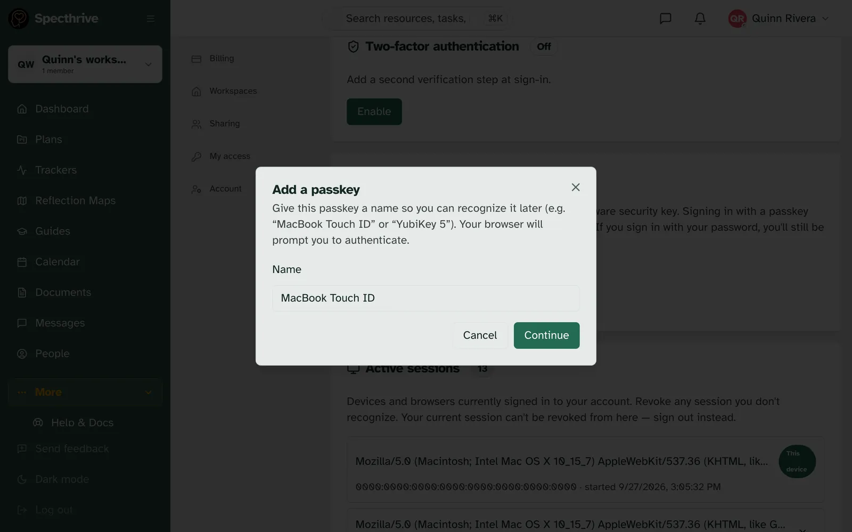Click the Documents file icon
Viewport: 852px width, 532px height.
(x=22, y=293)
